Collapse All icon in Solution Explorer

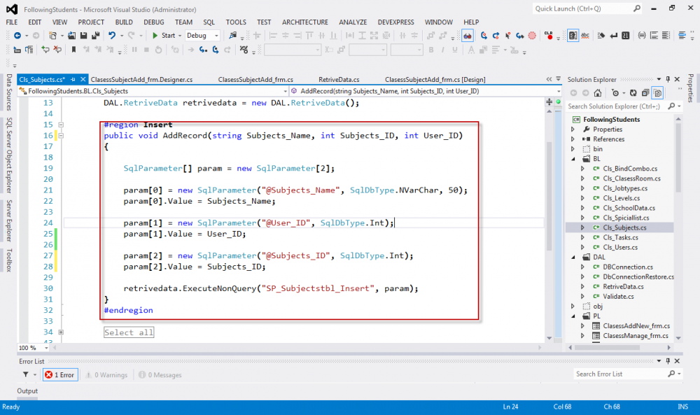(x=645, y=93)
